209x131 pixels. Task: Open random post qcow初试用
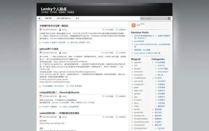[139, 41]
